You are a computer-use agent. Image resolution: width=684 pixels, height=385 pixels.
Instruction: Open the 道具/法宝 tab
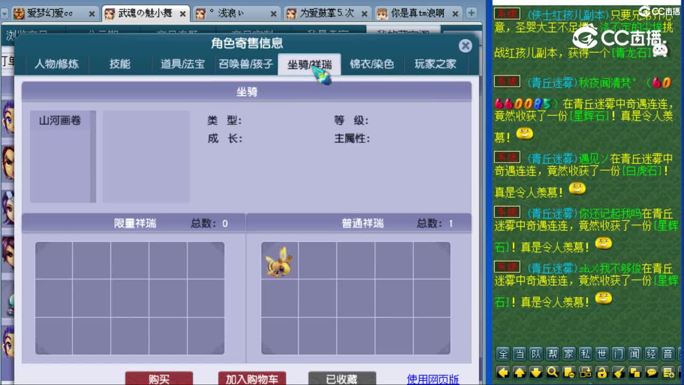[183, 64]
